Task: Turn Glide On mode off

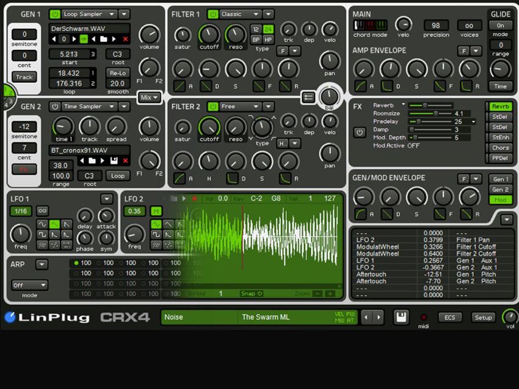Action: (x=500, y=26)
